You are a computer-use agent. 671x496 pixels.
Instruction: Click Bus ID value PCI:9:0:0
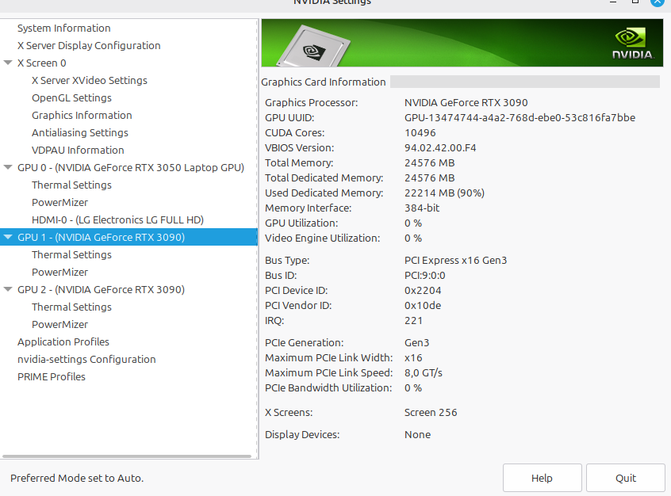424,276
